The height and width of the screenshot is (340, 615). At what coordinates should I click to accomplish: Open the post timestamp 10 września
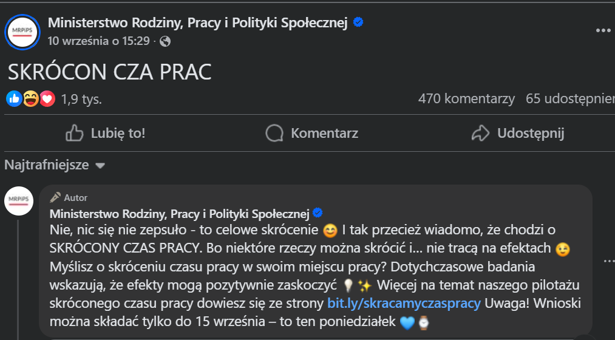[99, 41]
